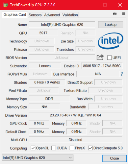This screenshot has height=164, width=128.
Task: Click the Close button at bottom
Action: point(115,158)
